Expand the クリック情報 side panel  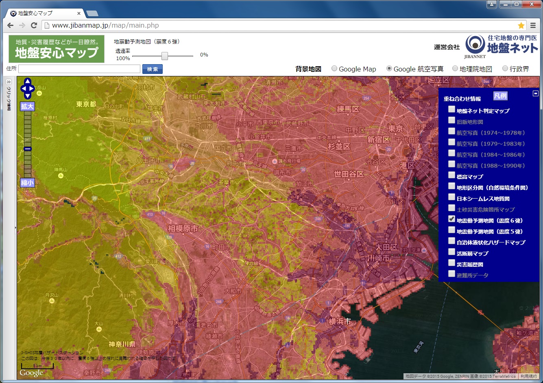9,82
